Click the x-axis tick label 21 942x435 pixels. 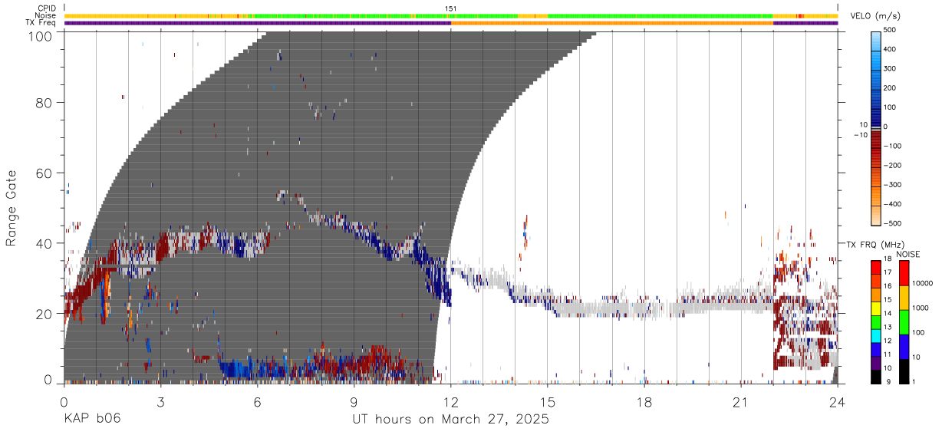point(741,402)
